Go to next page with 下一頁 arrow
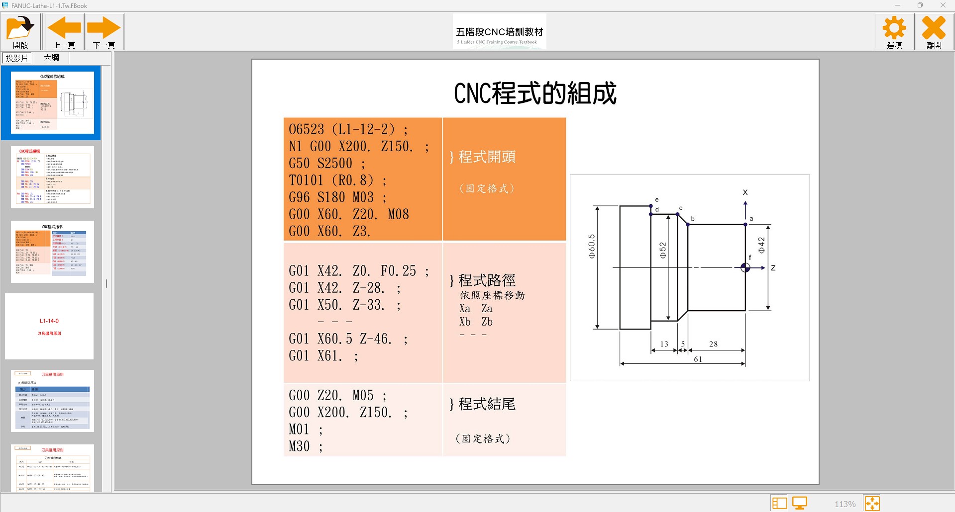This screenshot has height=512, width=955. [104, 32]
